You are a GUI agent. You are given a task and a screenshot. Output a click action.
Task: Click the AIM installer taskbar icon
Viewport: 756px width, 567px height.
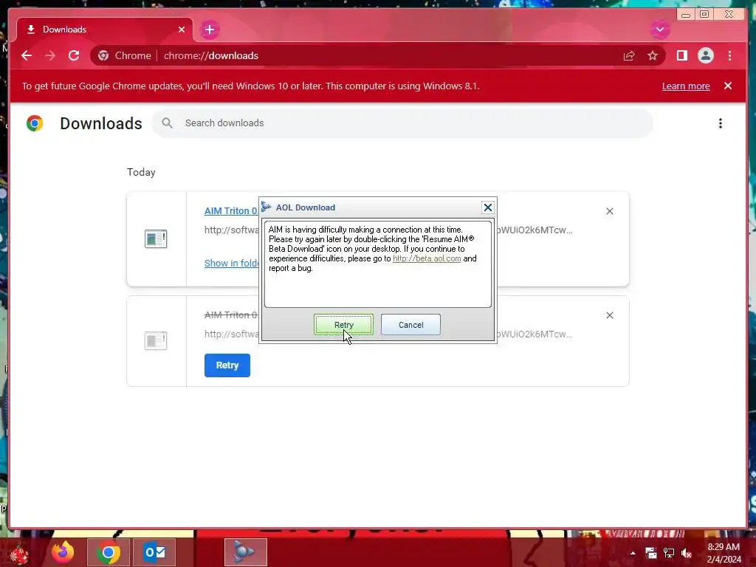click(x=245, y=552)
